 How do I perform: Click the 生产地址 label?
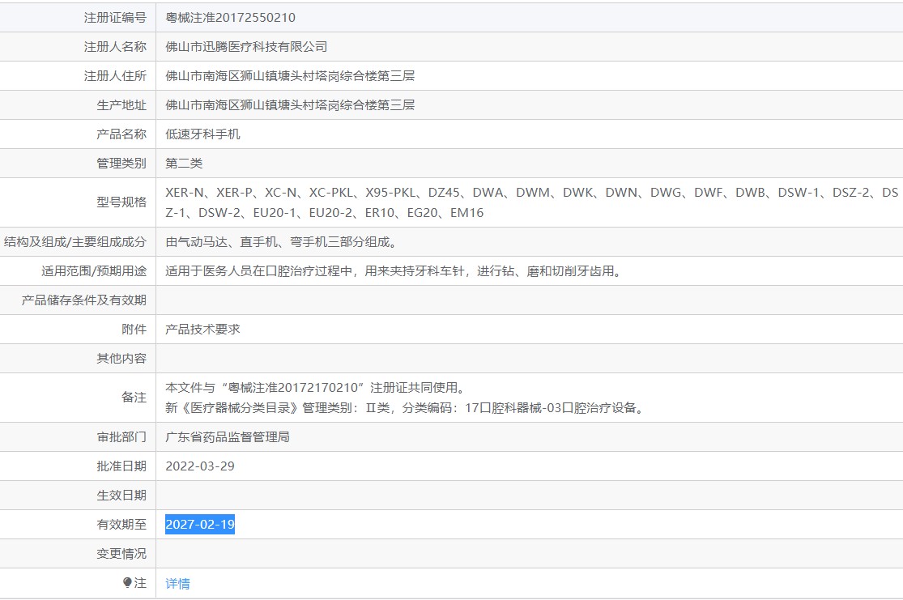point(121,105)
